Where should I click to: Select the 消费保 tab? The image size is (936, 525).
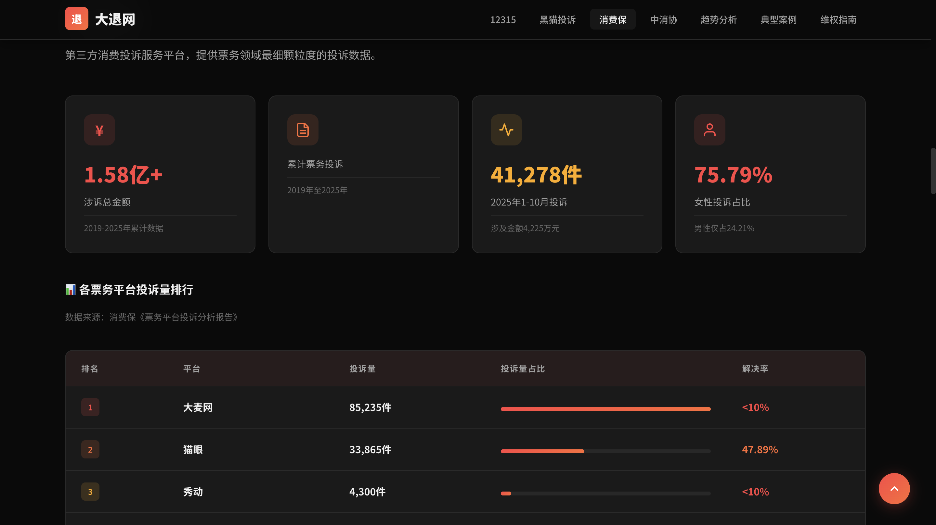pyautogui.click(x=613, y=19)
